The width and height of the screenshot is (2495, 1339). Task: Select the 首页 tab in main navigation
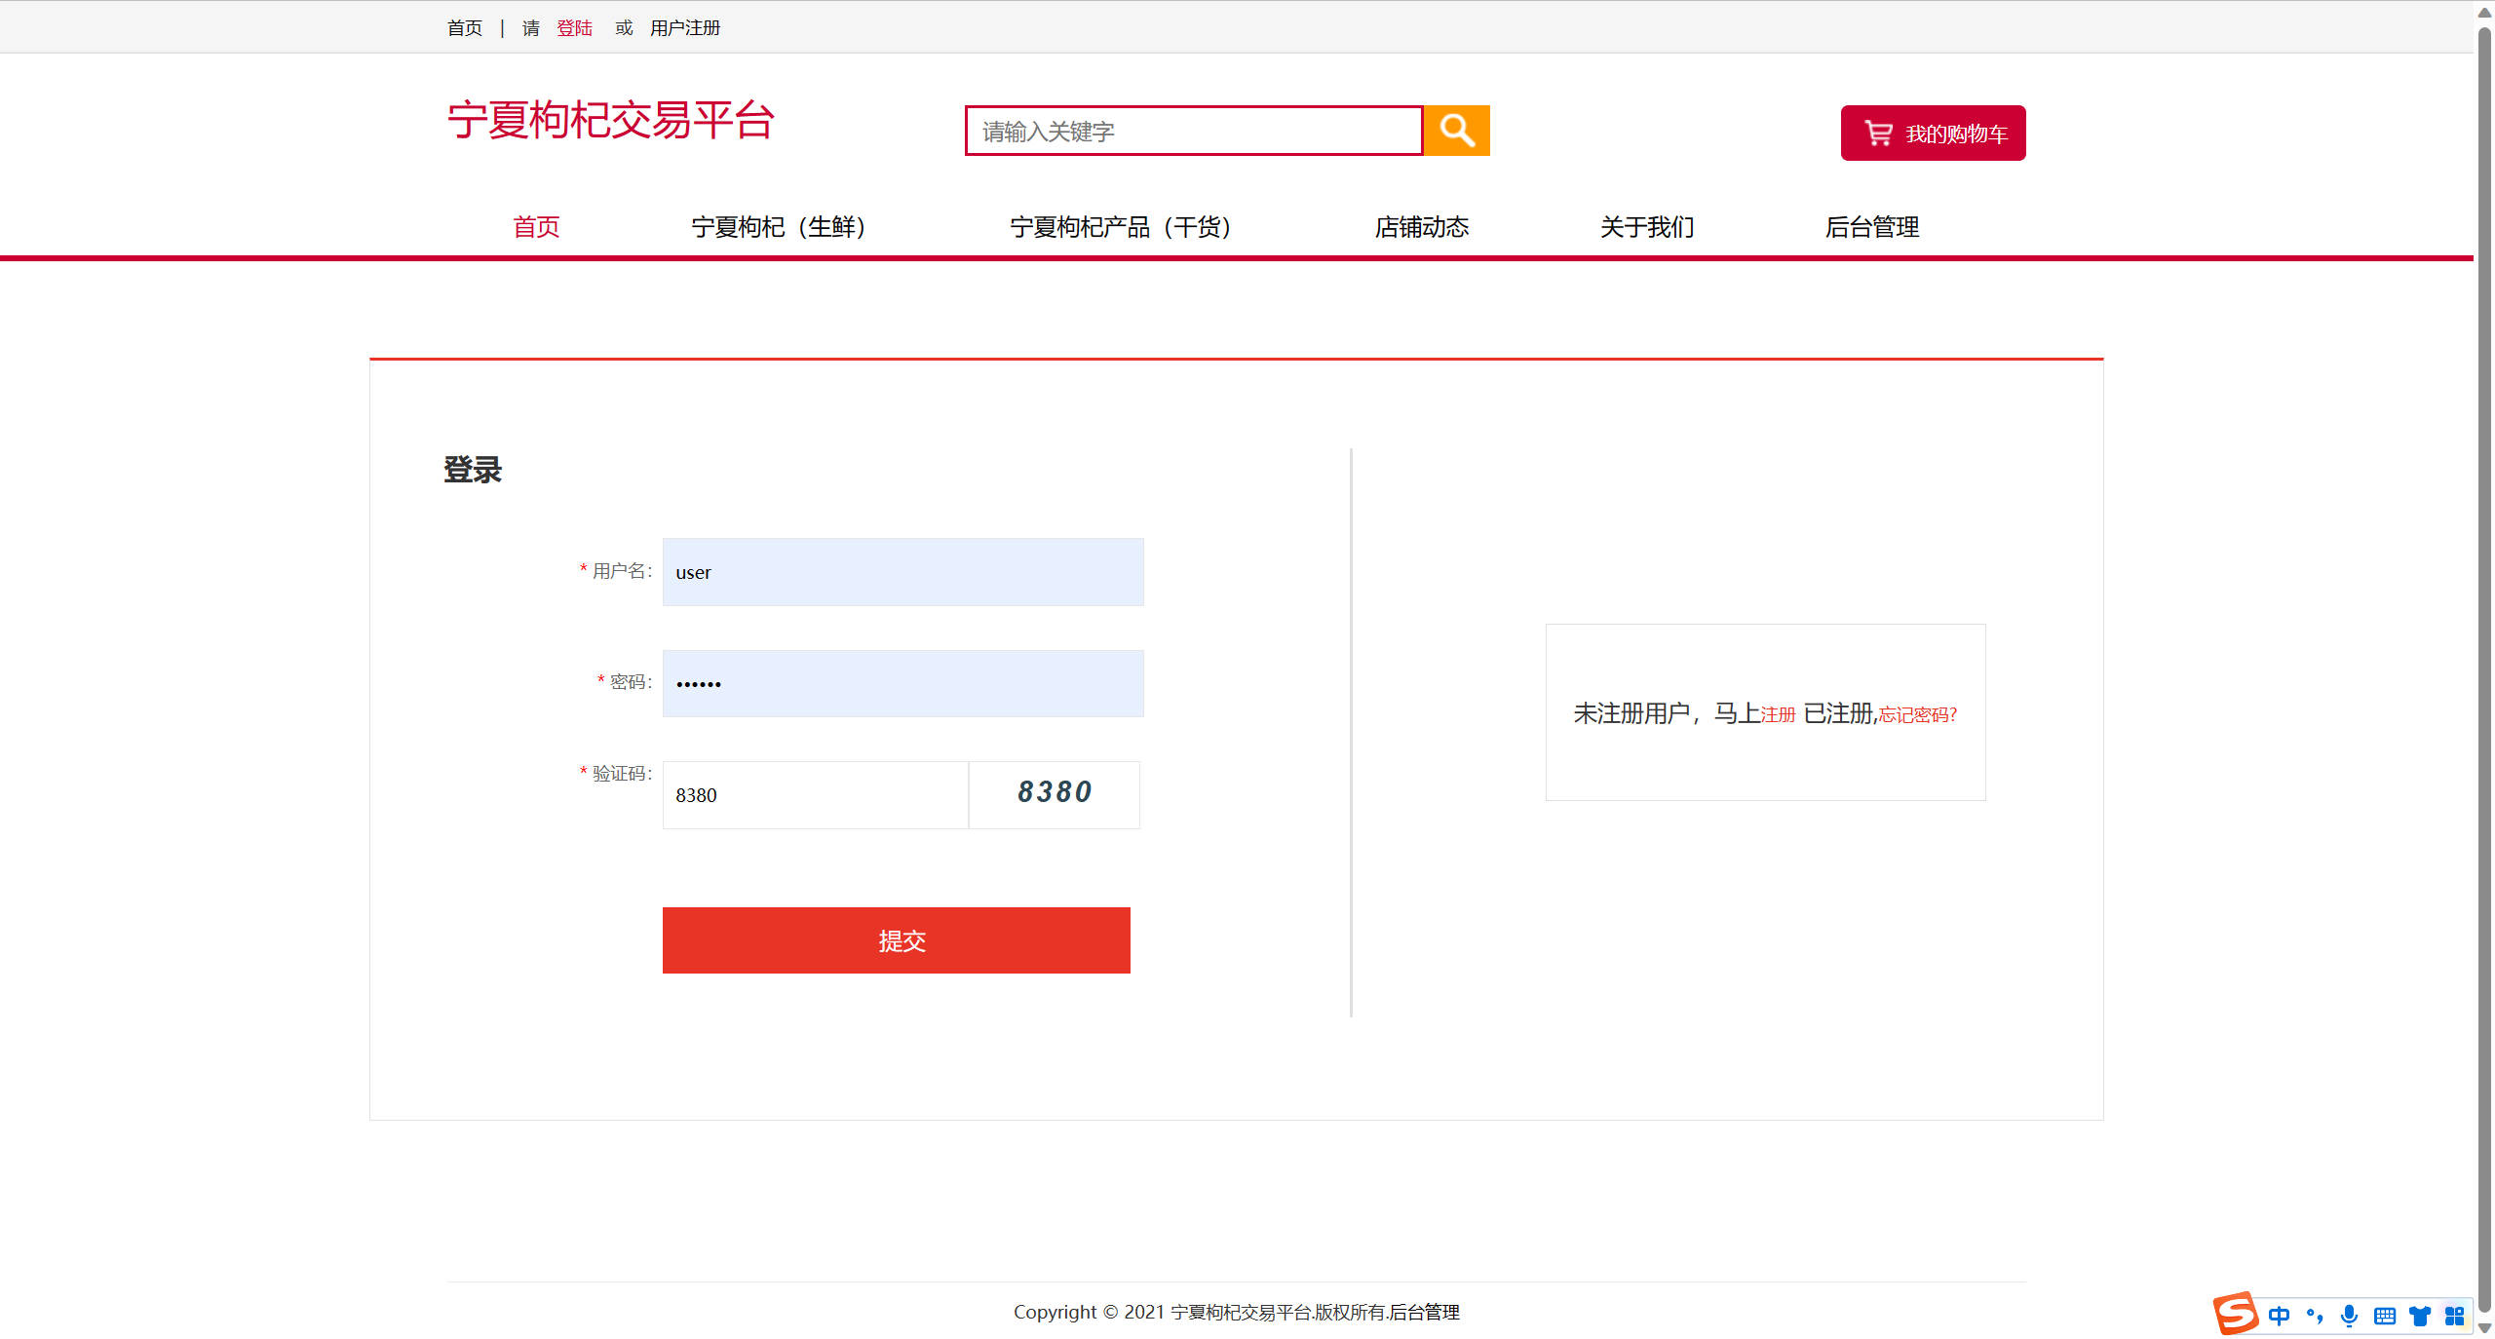click(x=535, y=227)
